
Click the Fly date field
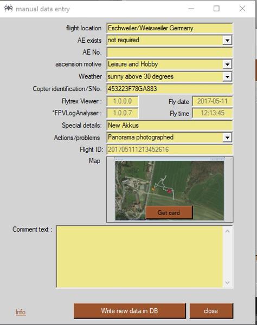(213, 101)
